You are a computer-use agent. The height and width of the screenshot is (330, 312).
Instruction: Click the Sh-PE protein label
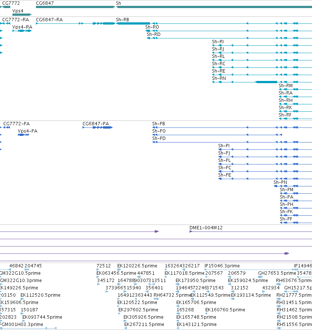[225, 175]
